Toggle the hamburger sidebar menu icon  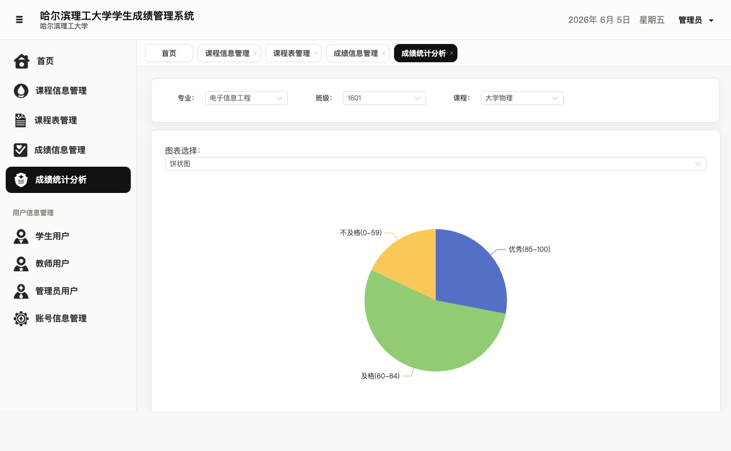(x=19, y=19)
